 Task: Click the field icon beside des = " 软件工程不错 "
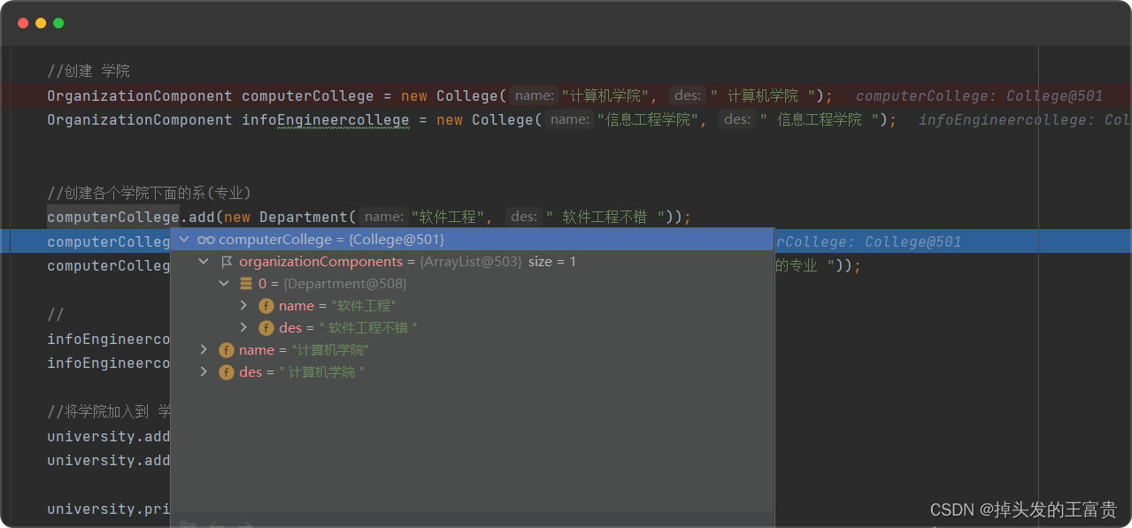(266, 328)
